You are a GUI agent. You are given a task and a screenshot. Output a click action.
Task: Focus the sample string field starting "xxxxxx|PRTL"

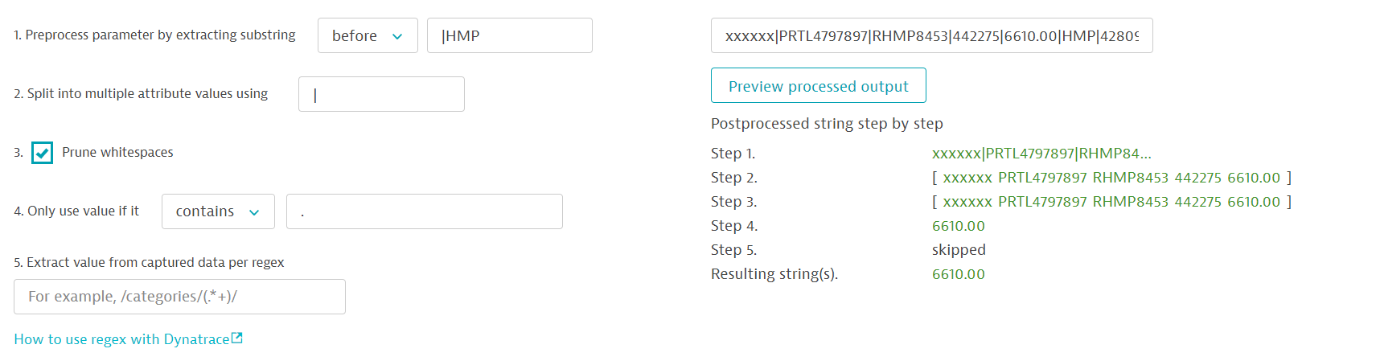(x=931, y=35)
